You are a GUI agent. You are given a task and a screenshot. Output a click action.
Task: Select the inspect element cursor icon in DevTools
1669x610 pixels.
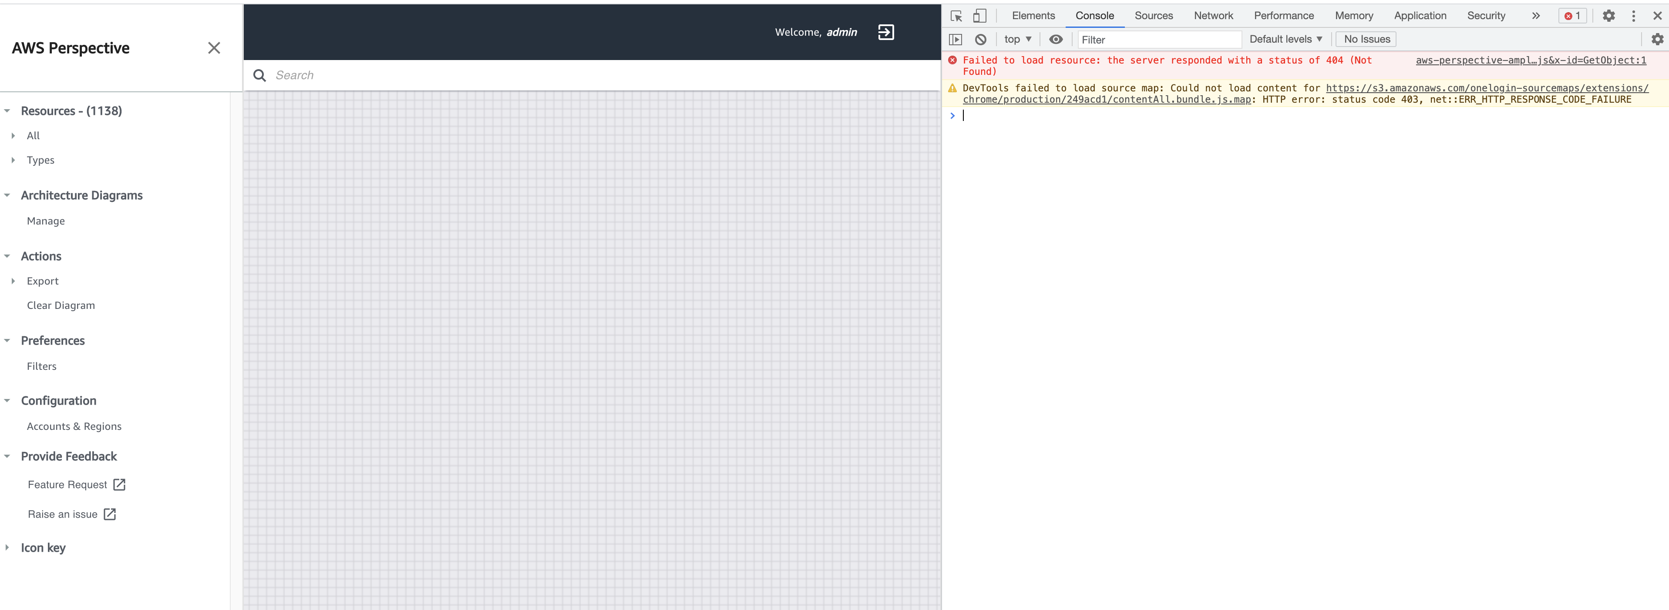click(956, 16)
